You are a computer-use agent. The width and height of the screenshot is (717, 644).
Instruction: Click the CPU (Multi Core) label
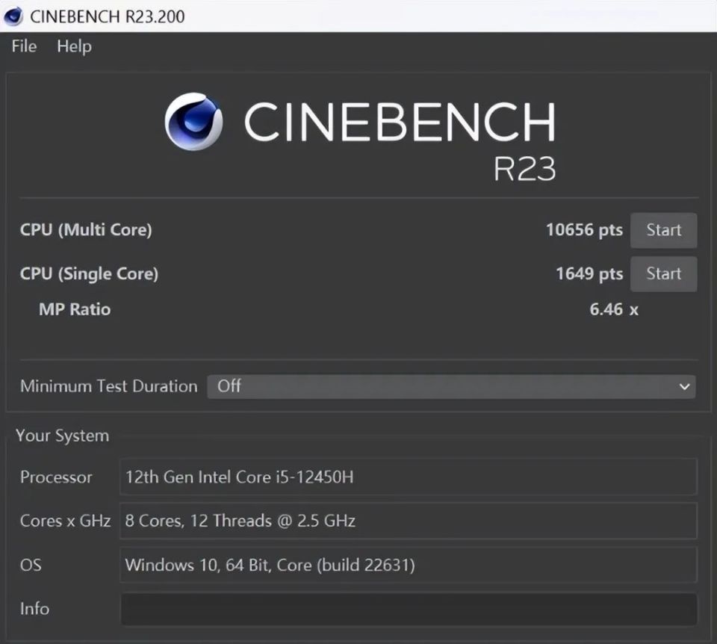click(x=86, y=229)
